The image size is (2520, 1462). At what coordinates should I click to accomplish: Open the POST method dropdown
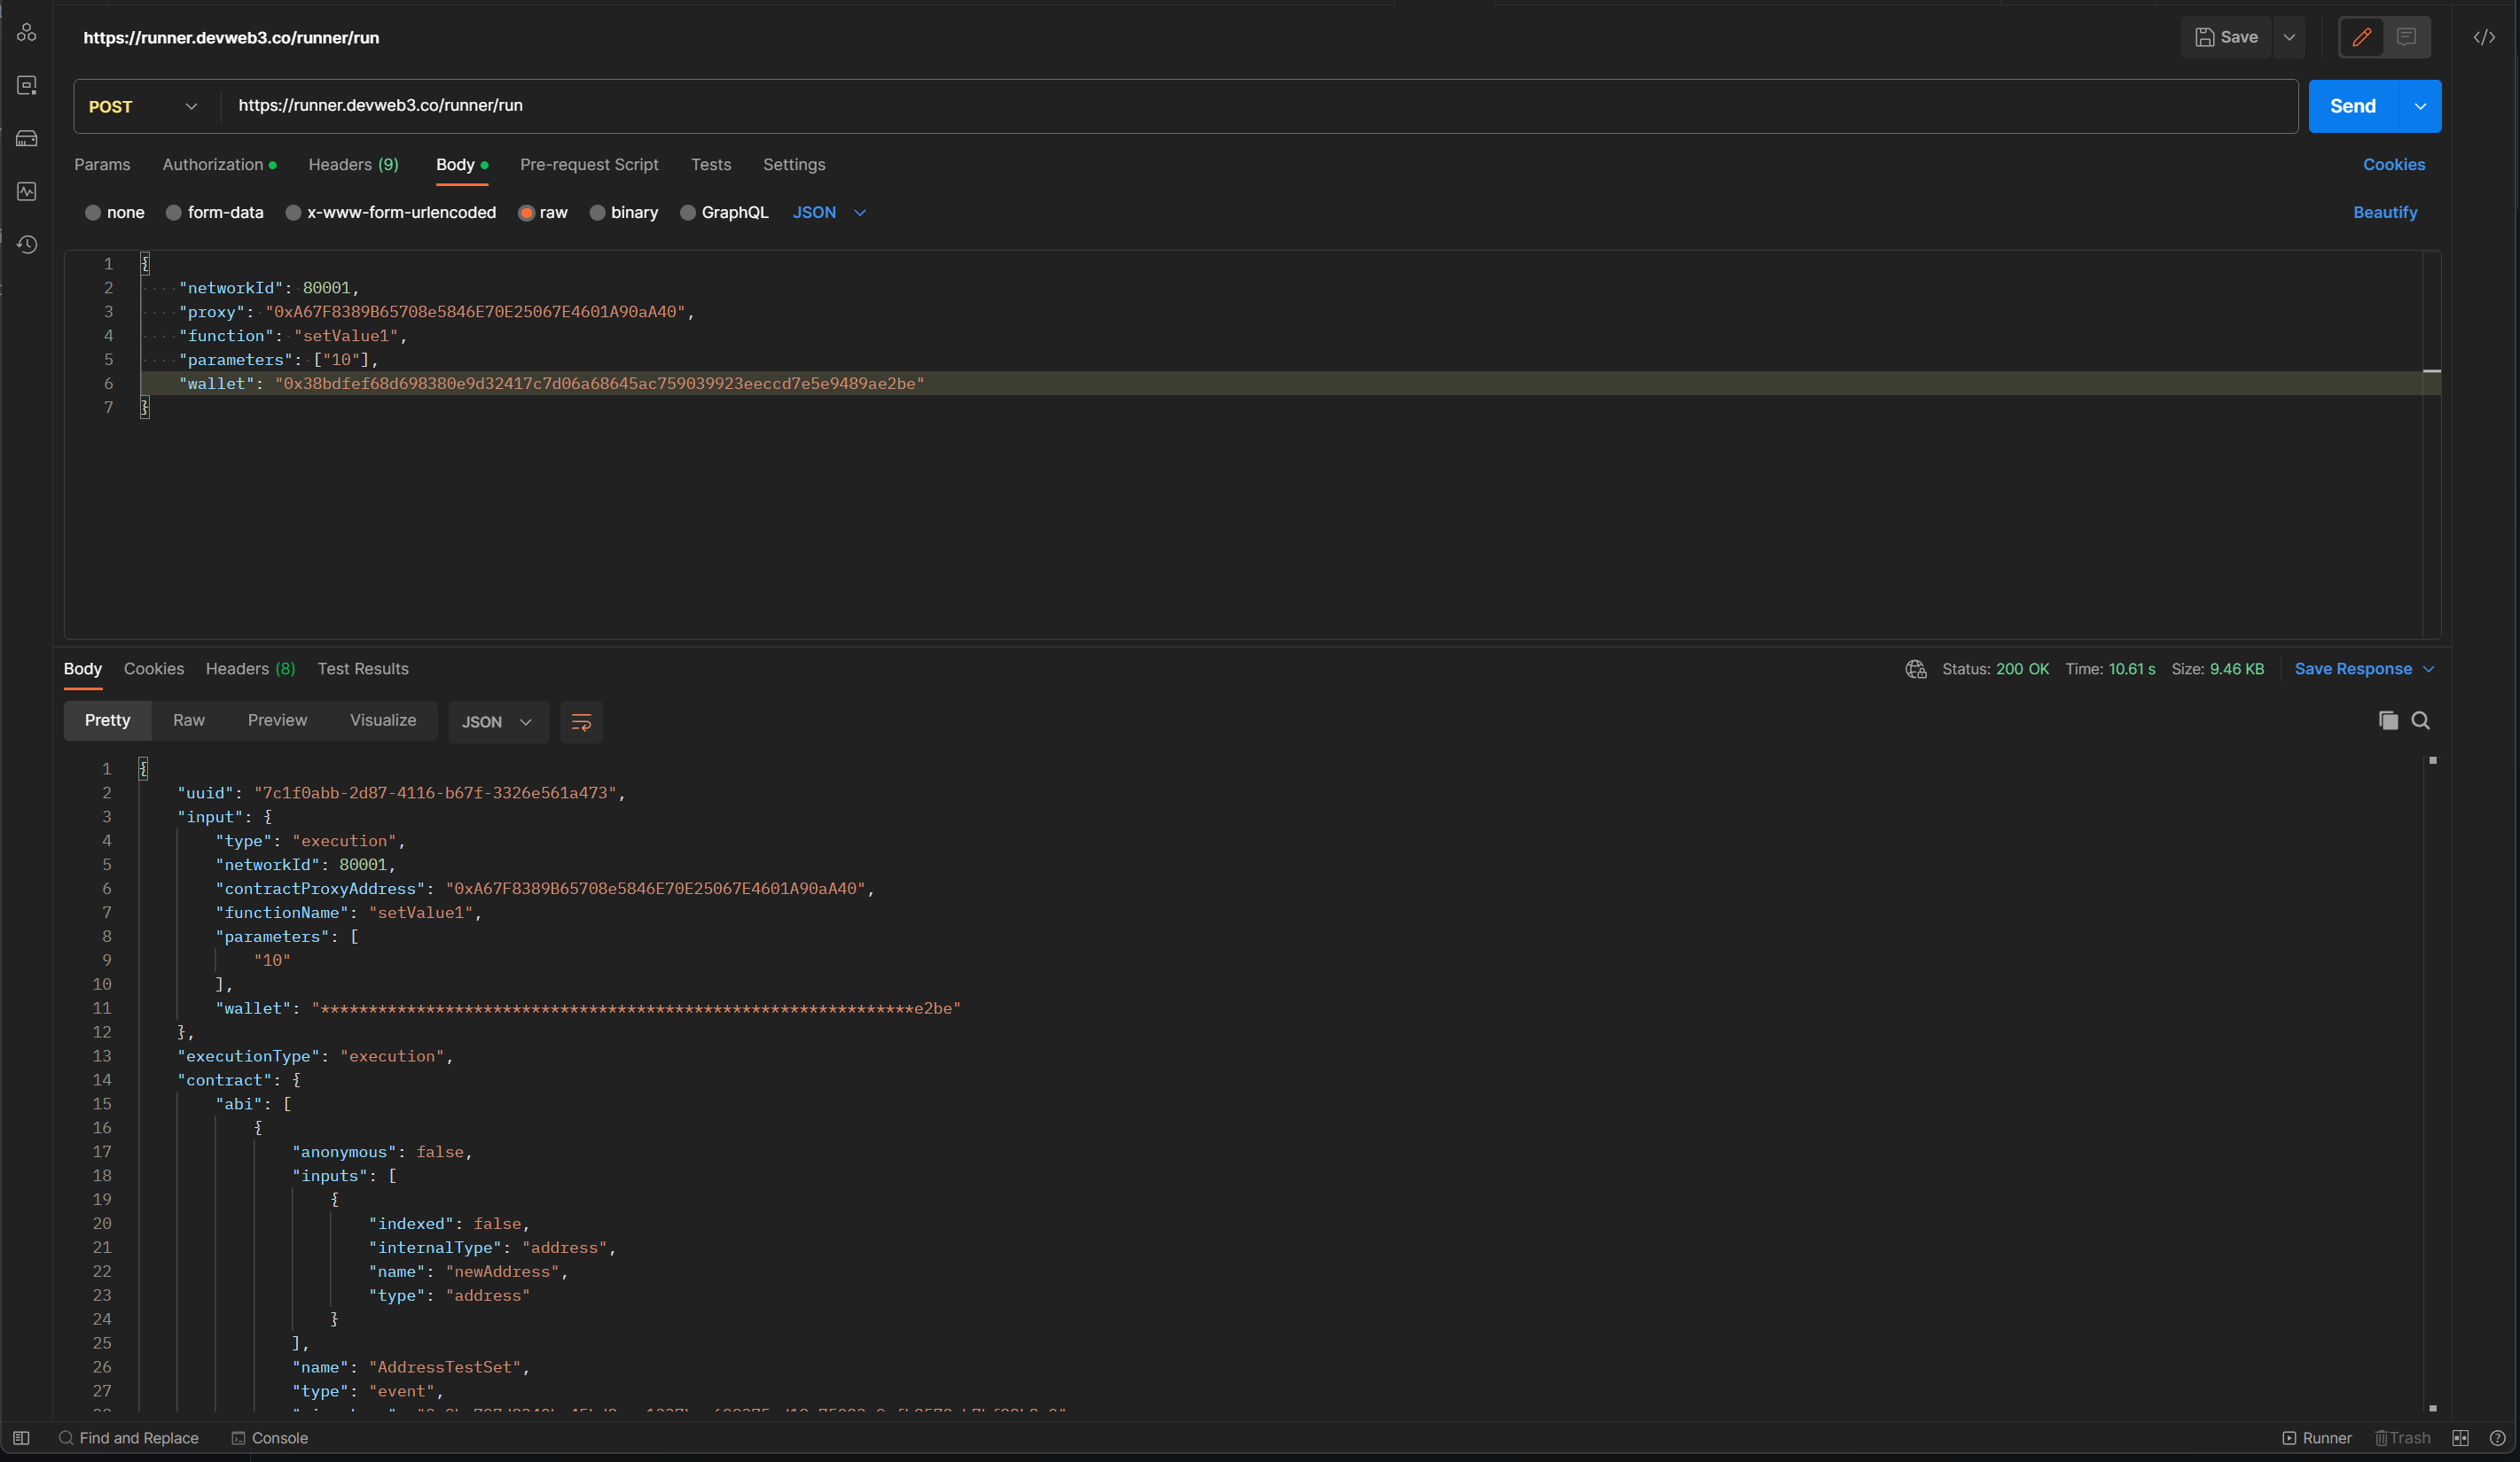click(143, 106)
